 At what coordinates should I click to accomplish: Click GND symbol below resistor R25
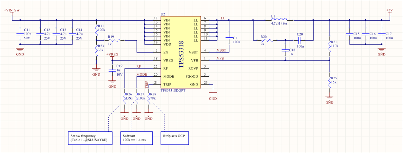point(329,99)
